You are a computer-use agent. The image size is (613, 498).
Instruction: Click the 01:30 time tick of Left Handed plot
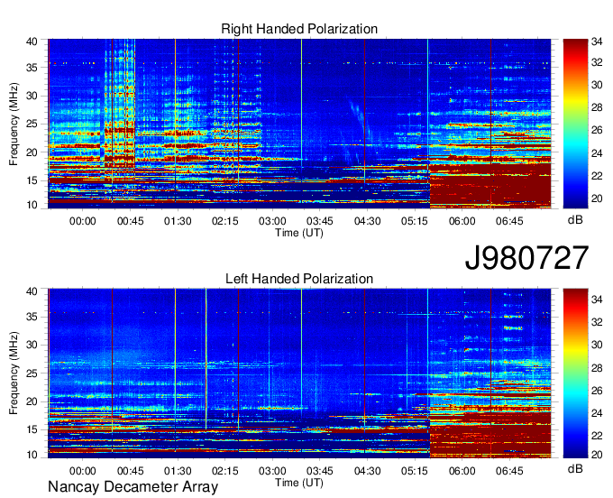click(x=178, y=471)
